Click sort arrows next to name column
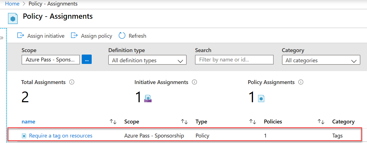 click(x=113, y=122)
